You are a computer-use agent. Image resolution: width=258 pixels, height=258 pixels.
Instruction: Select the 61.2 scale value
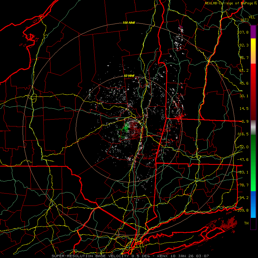coord(244,70)
